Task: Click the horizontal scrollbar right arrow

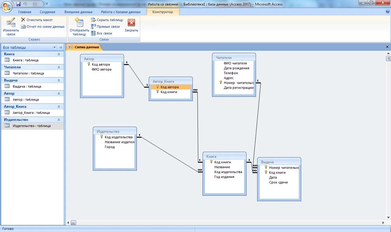Action: (383, 223)
